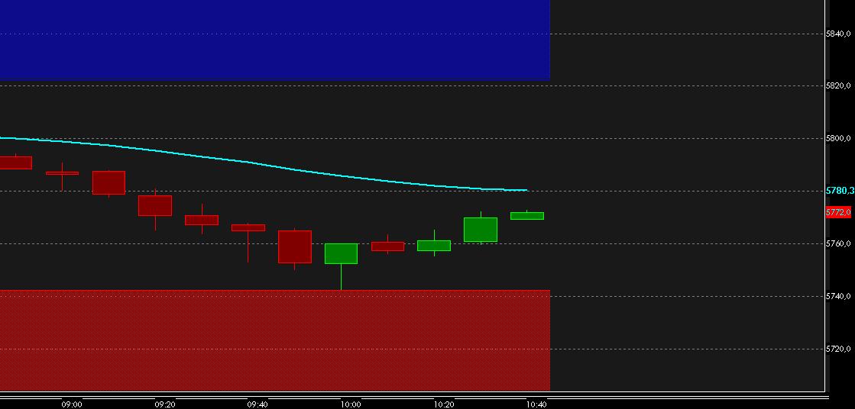Click the 09:40 time axis label
This screenshot has width=855, height=409.
click(257, 404)
